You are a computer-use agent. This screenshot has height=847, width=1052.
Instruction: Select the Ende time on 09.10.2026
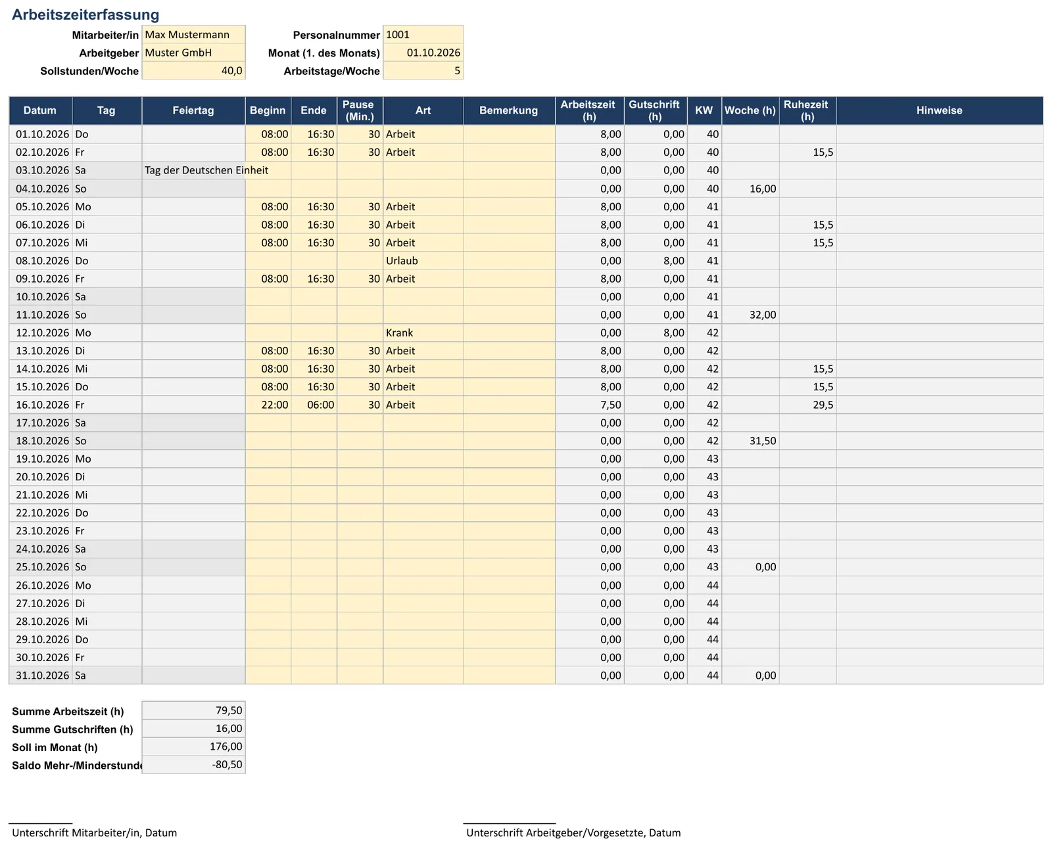[x=314, y=279]
